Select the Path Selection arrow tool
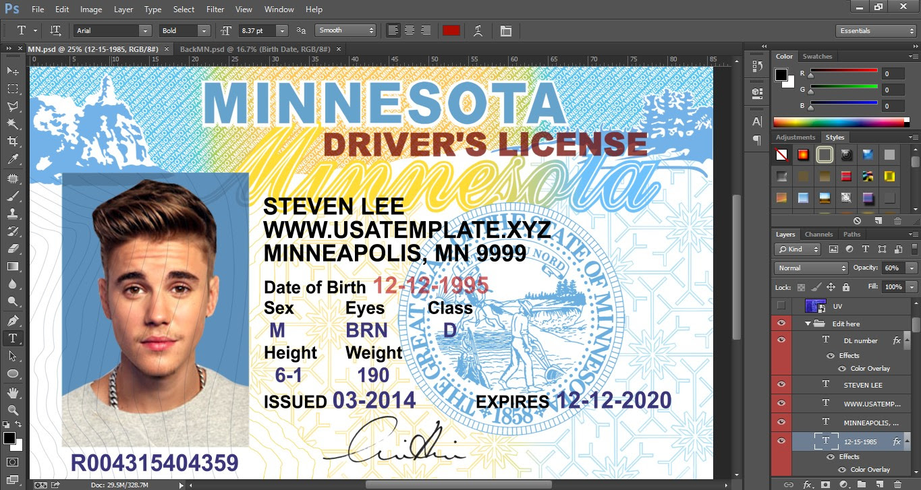Viewport: 921px width, 490px height. click(12, 355)
